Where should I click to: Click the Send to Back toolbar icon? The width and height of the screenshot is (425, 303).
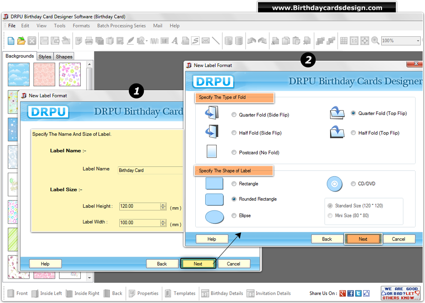click(x=331, y=41)
